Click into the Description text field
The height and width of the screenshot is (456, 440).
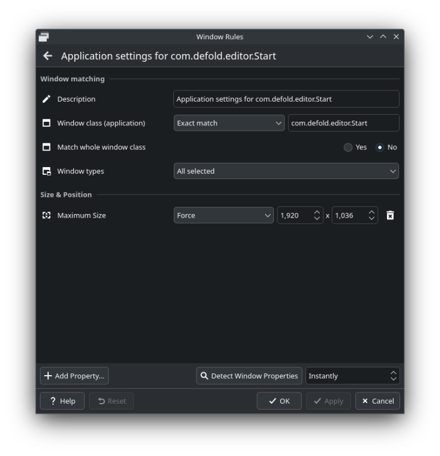(286, 99)
